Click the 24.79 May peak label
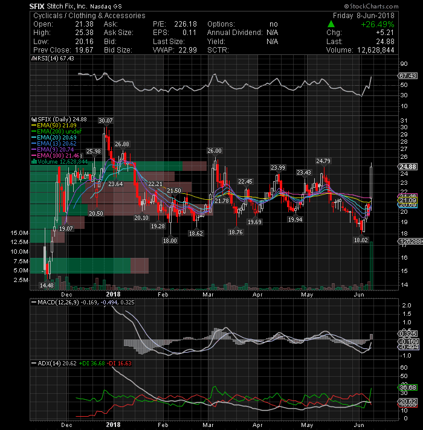Screen dimensions: 423x430 pos(323,161)
